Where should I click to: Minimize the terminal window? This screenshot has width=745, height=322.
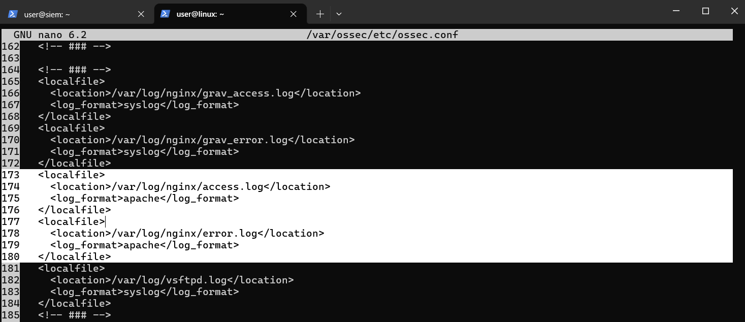tap(675, 11)
